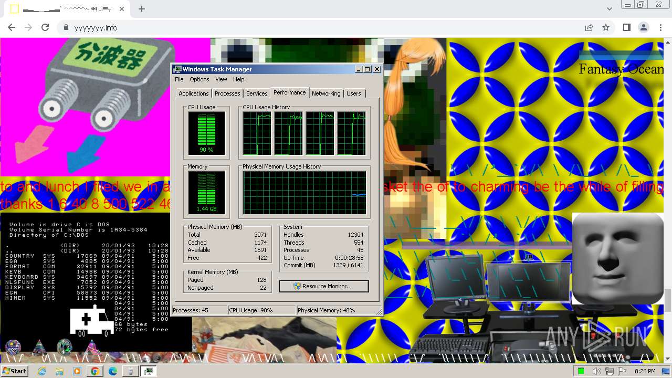Image resolution: width=672 pixels, height=378 pixels.
Task: Click the first disco ball icon
Action: (x=13, y=347)
